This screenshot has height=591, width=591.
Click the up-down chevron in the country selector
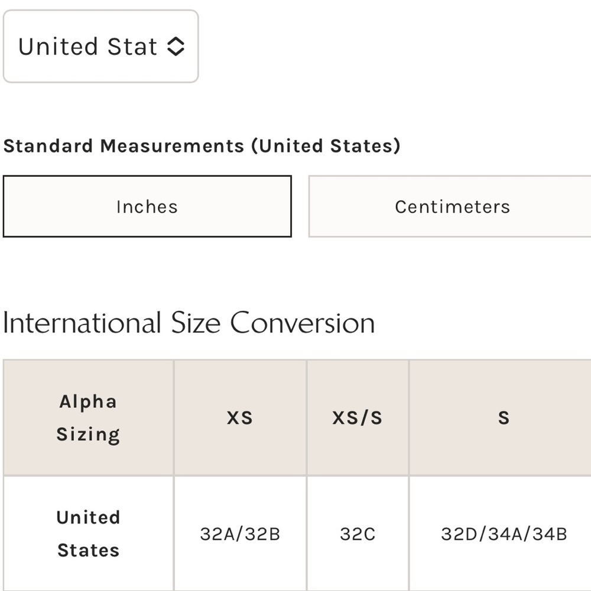coord(176,46)
